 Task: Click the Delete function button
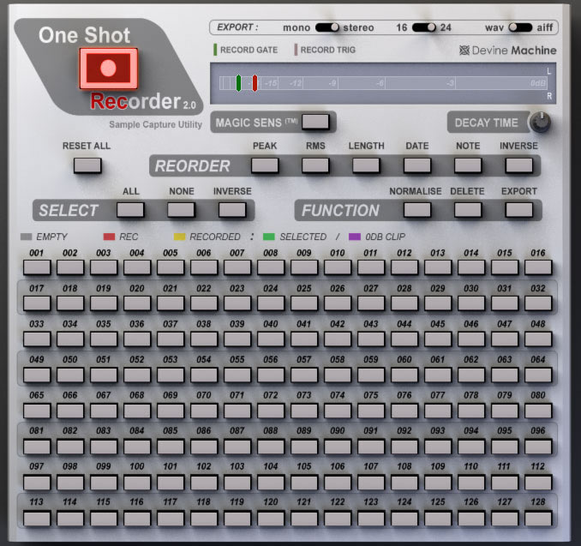tap(468, 210)
